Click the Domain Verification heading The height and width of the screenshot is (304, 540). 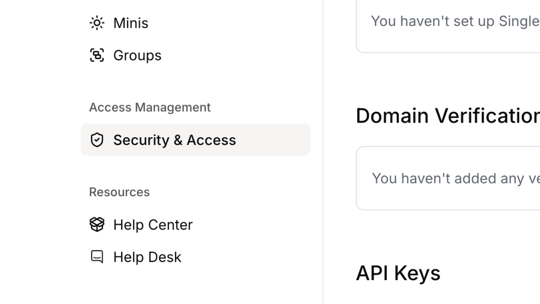point(447,116)
